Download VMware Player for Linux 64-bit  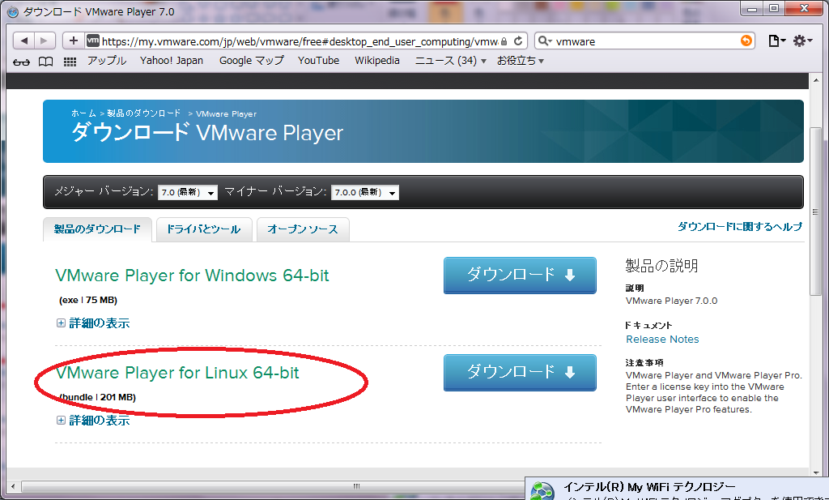point(520,373)
